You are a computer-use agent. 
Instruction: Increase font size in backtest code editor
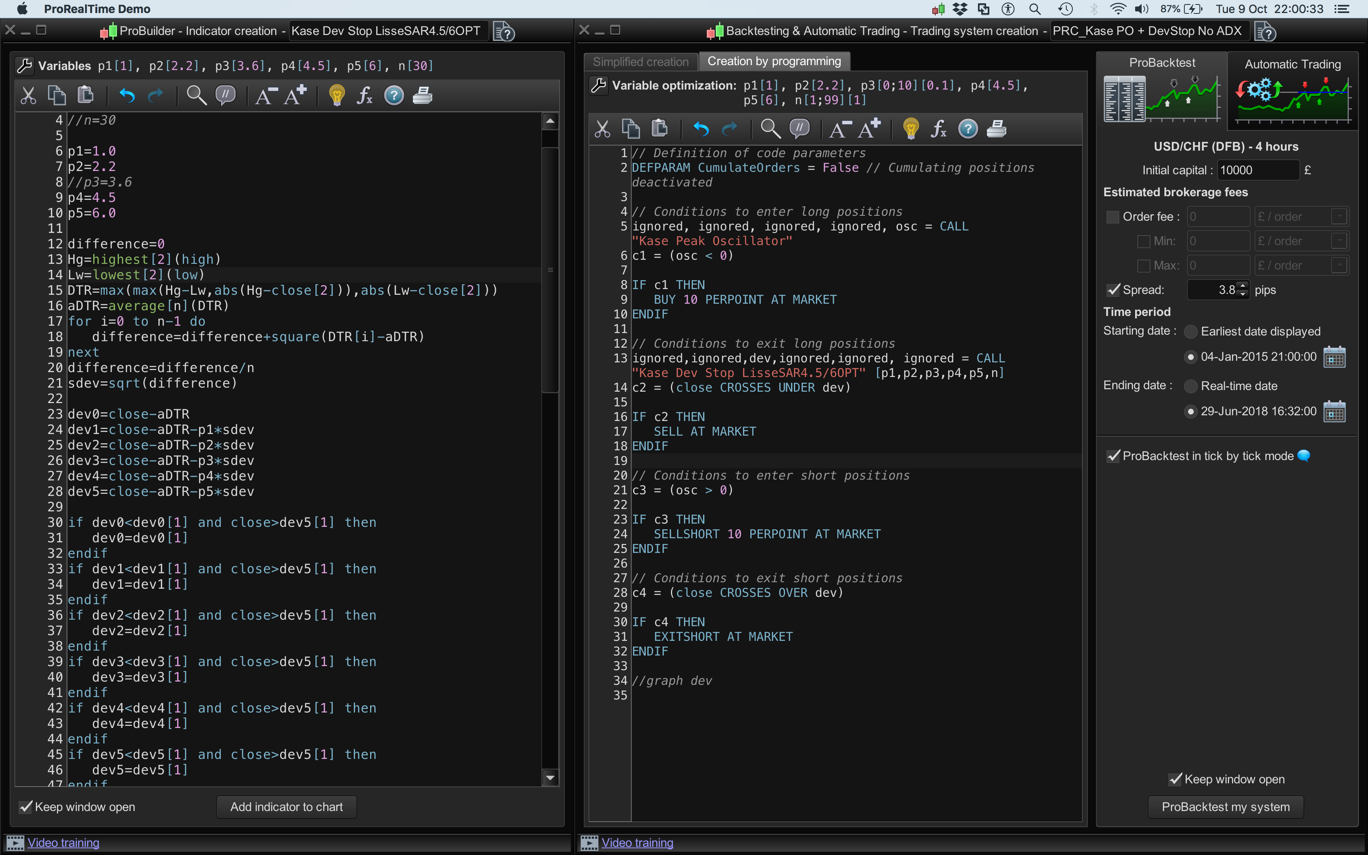tap(869, 129)
